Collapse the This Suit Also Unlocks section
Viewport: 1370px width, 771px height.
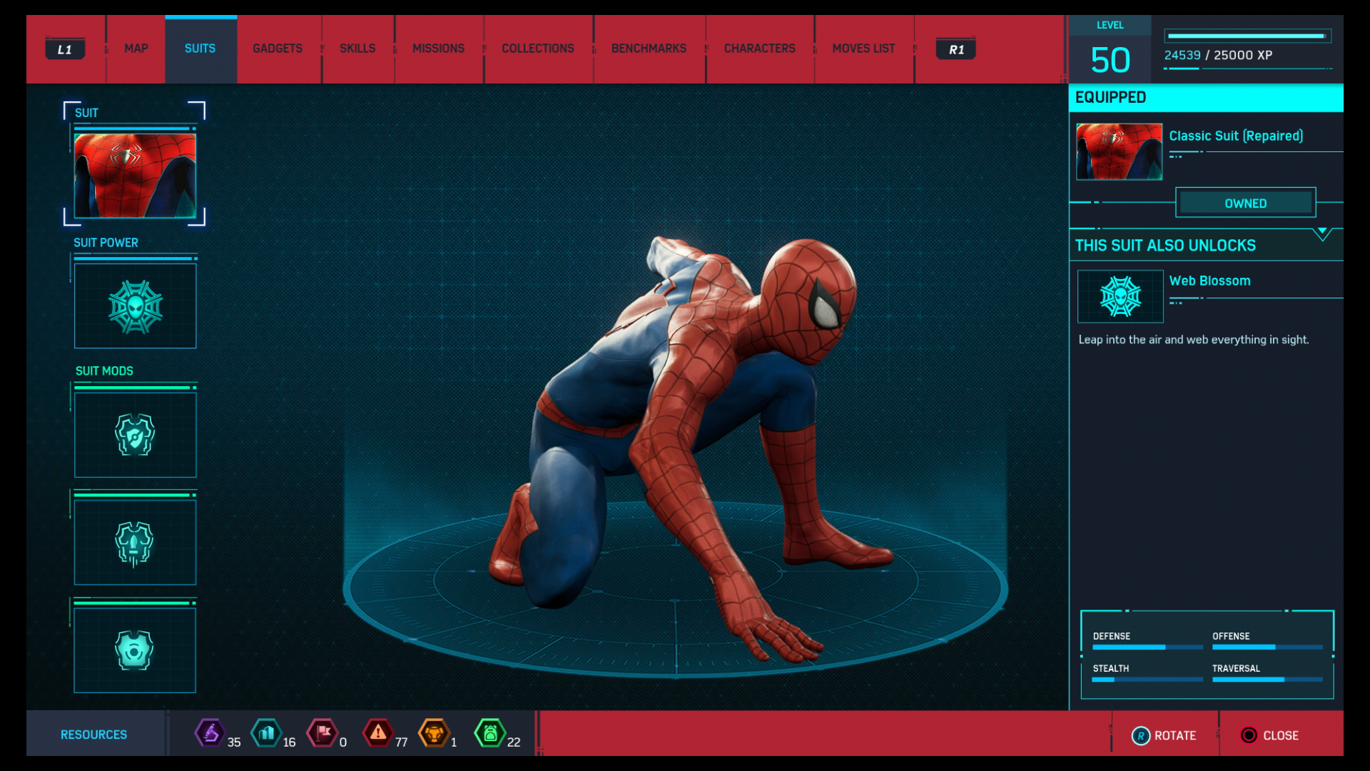pyautogui.click(x=1322, y=233)
